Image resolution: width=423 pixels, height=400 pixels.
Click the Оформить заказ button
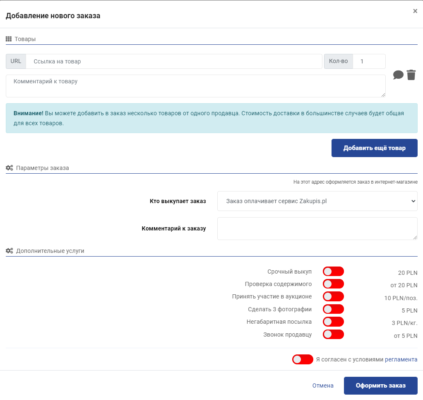[380, 385]
